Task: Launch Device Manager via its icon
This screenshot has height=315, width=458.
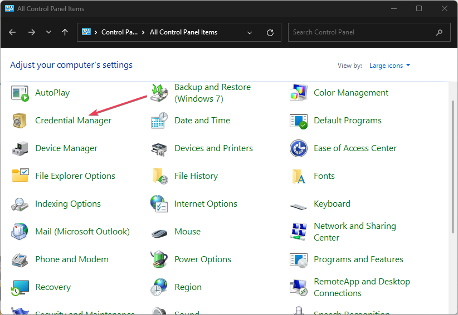Action: [x=20, y=148]
